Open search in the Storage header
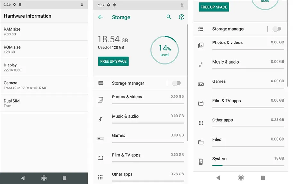This screenshot has height=184, width=308. (x=169, y=17)
